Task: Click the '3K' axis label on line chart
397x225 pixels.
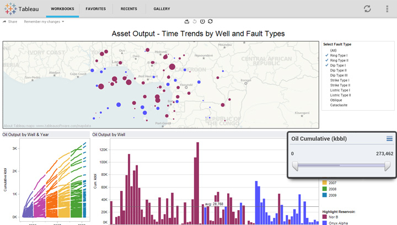Action: [x=15, y=148]
